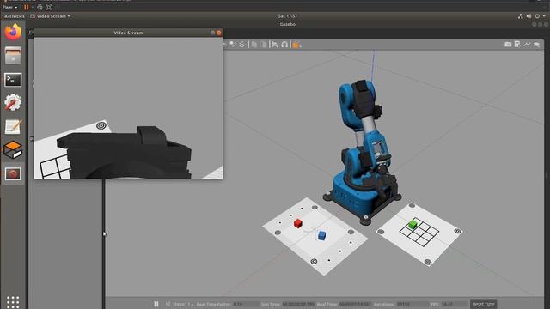The width and height of the screenshot is (550, 309).
Task: Select the orange view angle tool
Action: point(296,45)
